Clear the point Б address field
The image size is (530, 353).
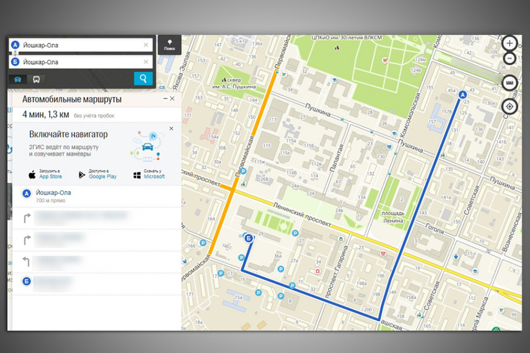coord(146,62)
